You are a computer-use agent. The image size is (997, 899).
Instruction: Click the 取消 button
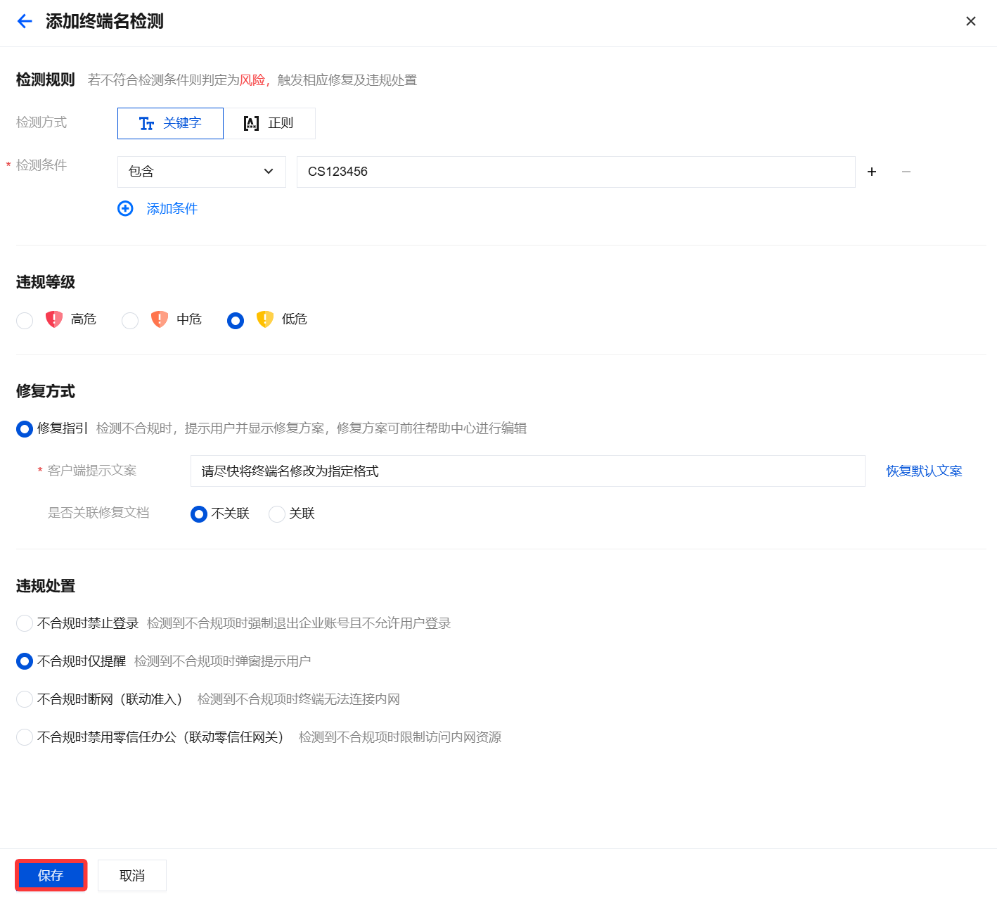[x=132, y=876]
